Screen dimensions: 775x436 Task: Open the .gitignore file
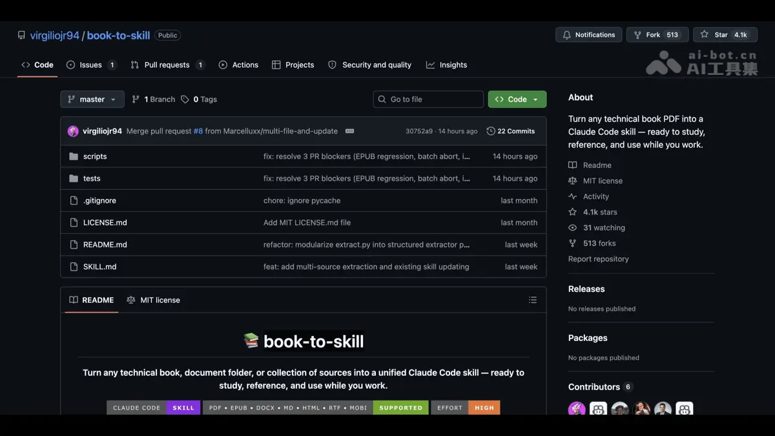[x=99, y=200]
